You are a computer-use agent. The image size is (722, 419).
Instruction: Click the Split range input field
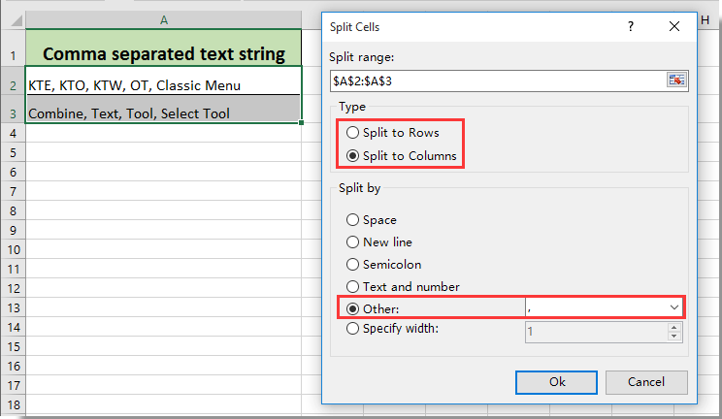[x=495, y=80]
